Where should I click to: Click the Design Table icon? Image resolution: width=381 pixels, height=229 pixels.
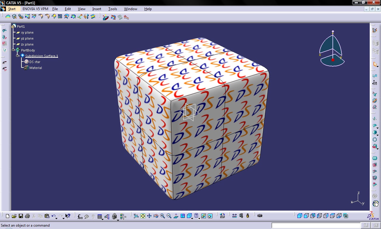pyautogui.click(x=100, y=217)
